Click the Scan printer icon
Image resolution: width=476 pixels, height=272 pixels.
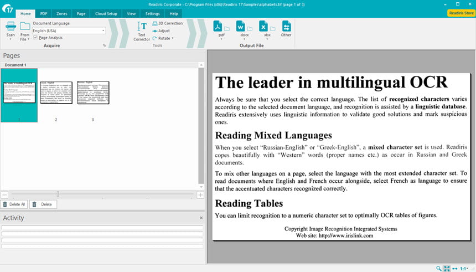coord(11,27)
